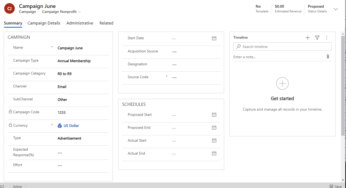Open the Proposed Start calendar picker
This screenshot has width=346, height=188.
coord(214,115)
